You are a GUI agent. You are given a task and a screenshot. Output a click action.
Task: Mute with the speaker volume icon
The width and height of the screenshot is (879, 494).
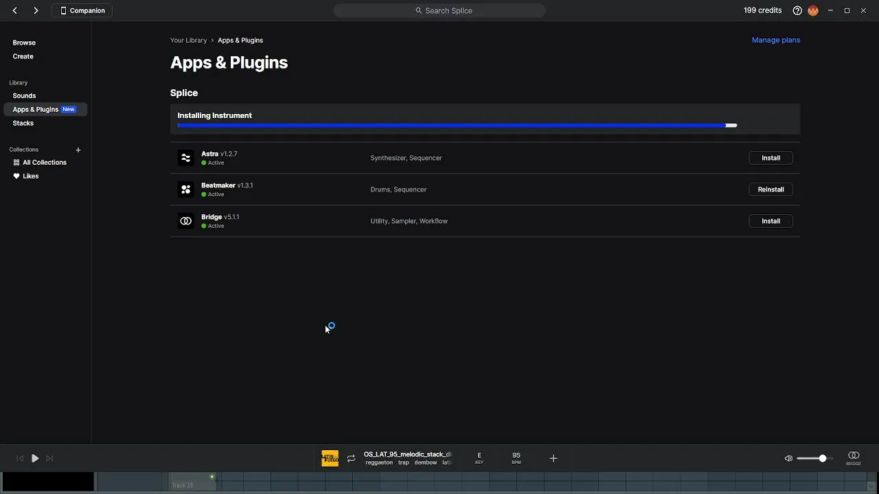(x=788, y=458)
